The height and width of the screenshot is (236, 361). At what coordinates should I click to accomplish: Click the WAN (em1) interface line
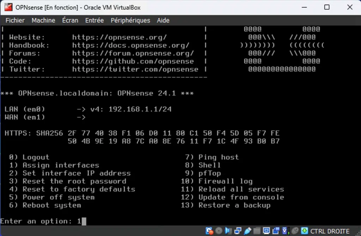[45, 117]
